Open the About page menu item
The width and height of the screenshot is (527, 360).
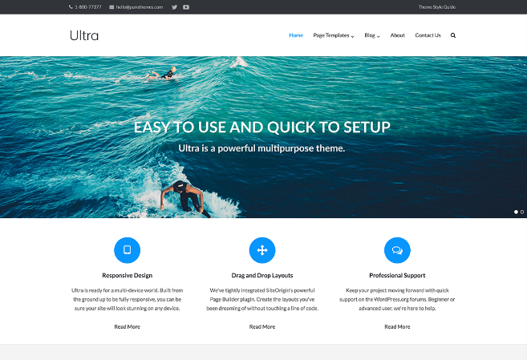(397, 35)
